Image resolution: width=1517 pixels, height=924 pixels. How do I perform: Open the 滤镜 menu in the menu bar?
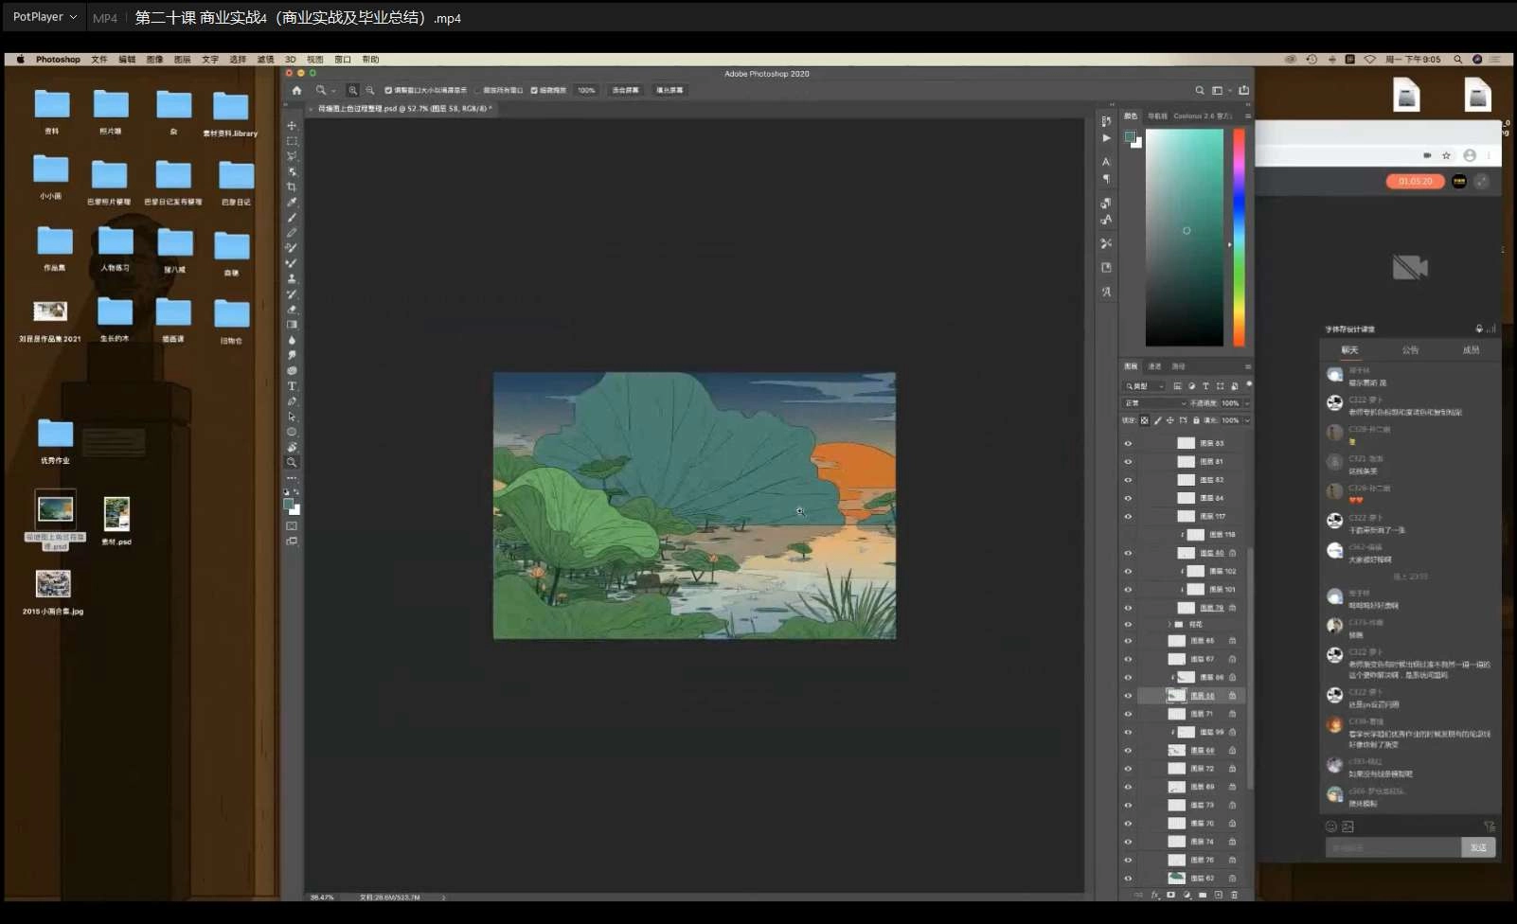tap(265, 59)
